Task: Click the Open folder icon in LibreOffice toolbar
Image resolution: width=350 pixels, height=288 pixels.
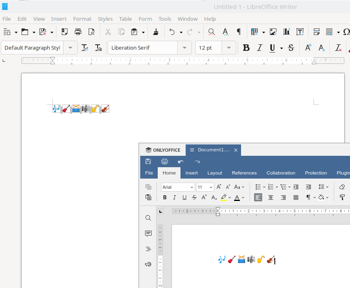Action: point(25,32)
